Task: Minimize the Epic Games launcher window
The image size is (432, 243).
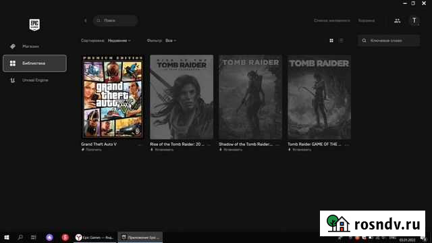Action: click(x=405, y=3)
